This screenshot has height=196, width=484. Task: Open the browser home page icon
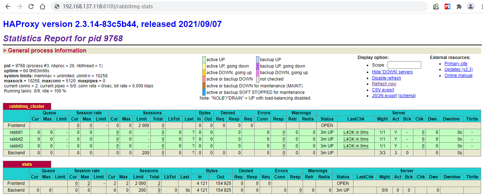click(x=43, y=6)
